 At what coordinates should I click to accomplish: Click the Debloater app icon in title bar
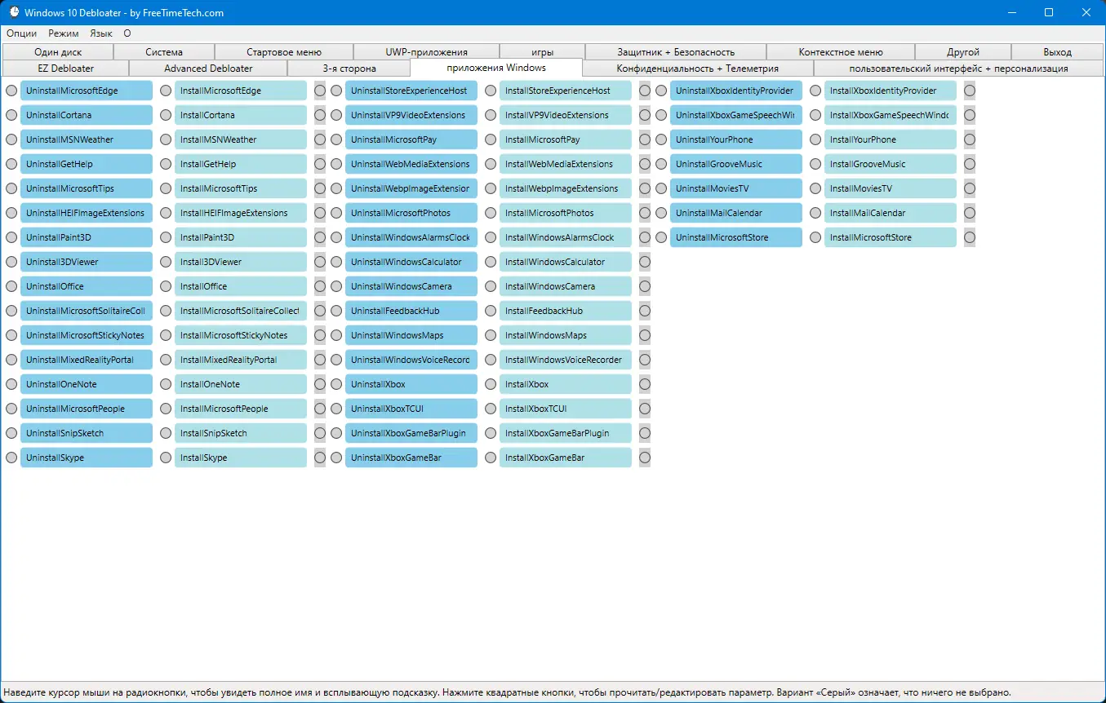pyautogui.click(x=14, y=12)
